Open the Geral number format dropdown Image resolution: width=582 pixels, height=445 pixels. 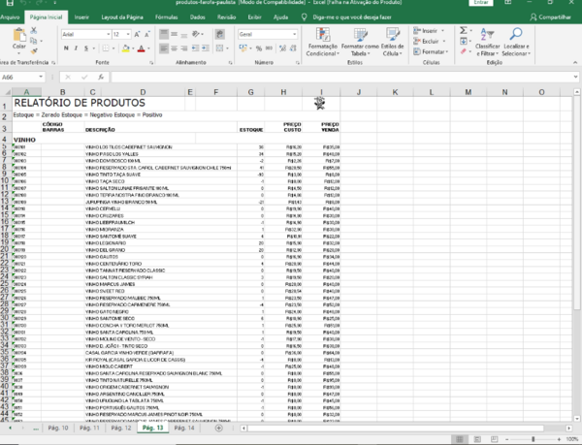click(294, 35)
